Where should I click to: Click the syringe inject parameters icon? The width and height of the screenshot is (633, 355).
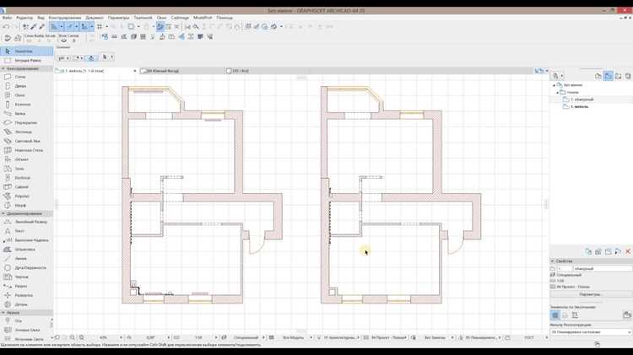pos(41,27)
